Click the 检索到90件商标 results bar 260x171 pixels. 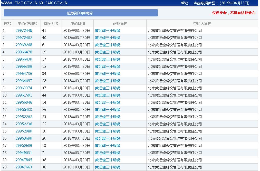(81, 13)
